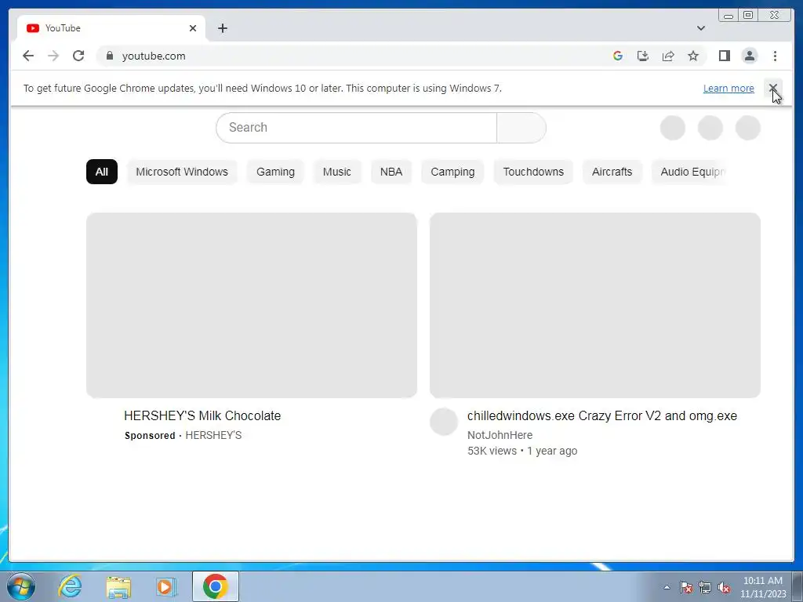Click chilledwindows.exe Crazy Error V2 title
This screenshot has width=803, height=602.
click(x=601, y=415)
